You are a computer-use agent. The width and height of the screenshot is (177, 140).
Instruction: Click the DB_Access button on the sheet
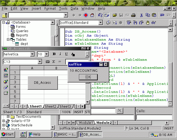(43, 83)
